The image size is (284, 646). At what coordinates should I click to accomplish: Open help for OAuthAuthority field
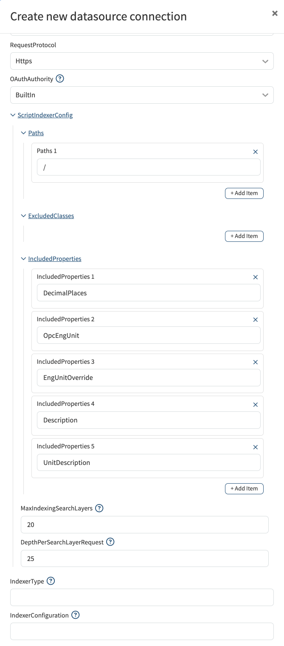click(x=60, y=79)
